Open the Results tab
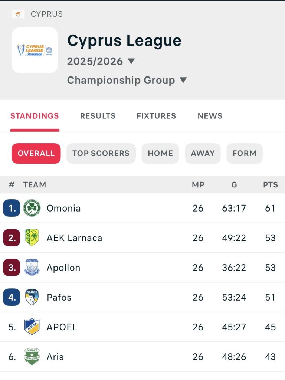Screen dimensions: 285x380 tap(98, 116)
